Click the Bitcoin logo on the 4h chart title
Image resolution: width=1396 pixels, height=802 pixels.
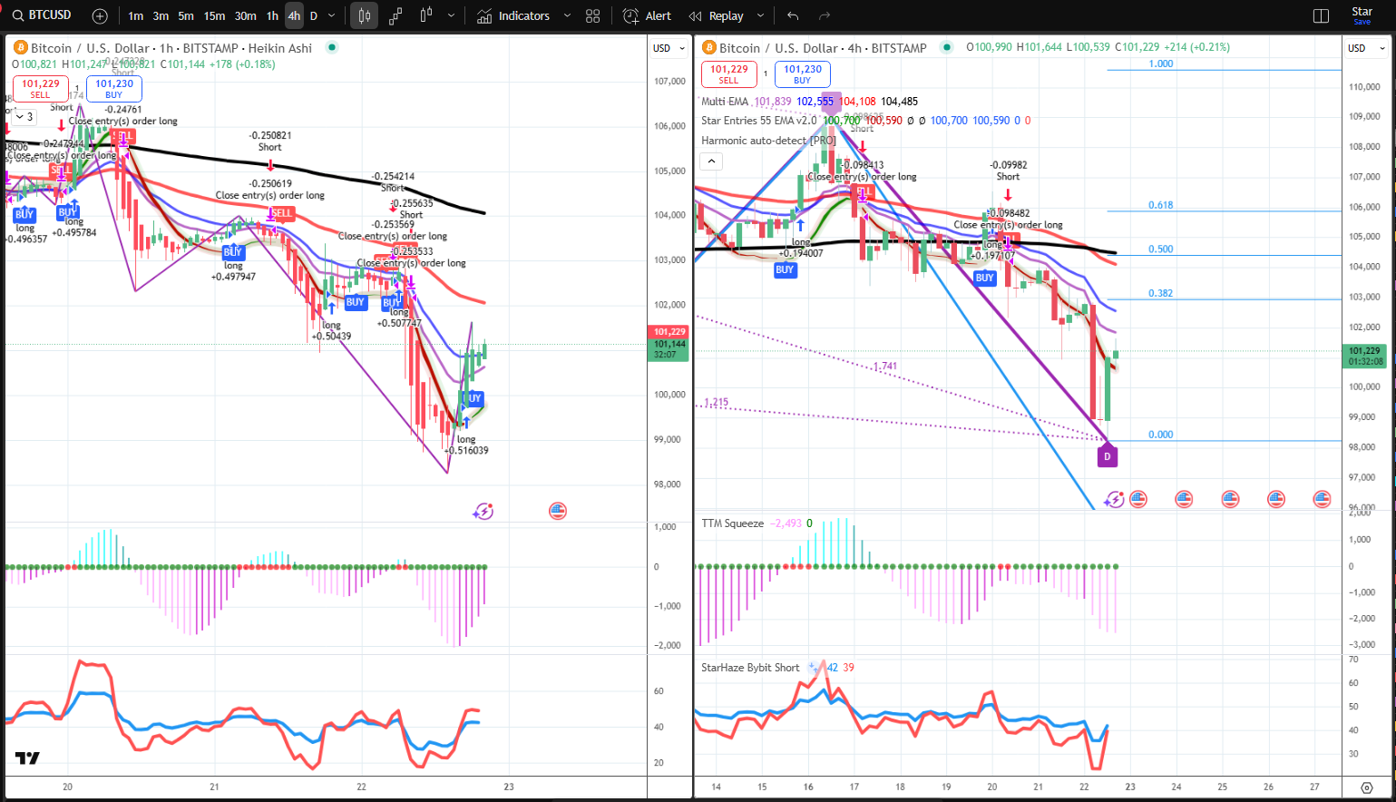709,48
